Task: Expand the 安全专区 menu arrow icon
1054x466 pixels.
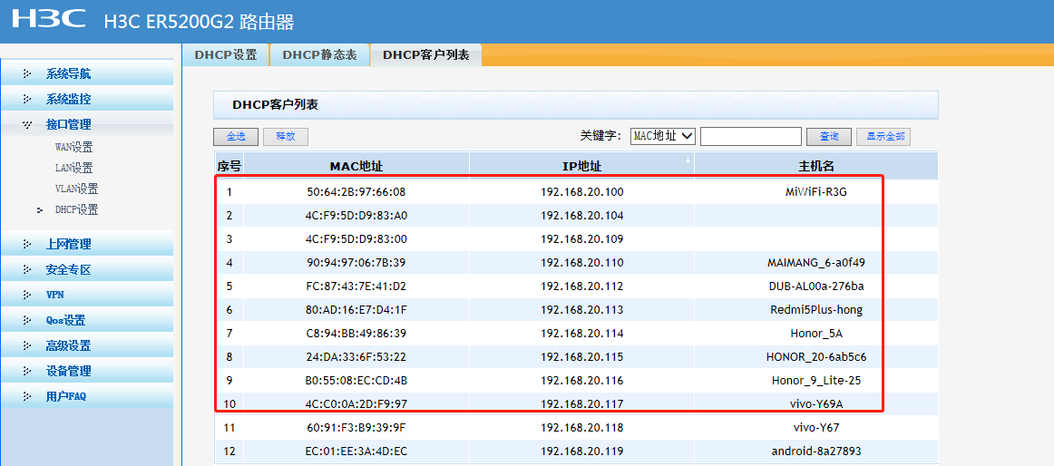Action: click(27, 270)
